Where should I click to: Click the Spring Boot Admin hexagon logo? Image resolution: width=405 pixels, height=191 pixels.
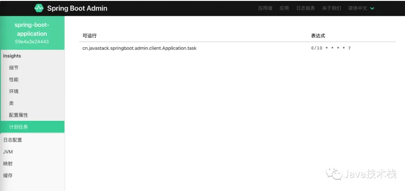pos(39,8)
